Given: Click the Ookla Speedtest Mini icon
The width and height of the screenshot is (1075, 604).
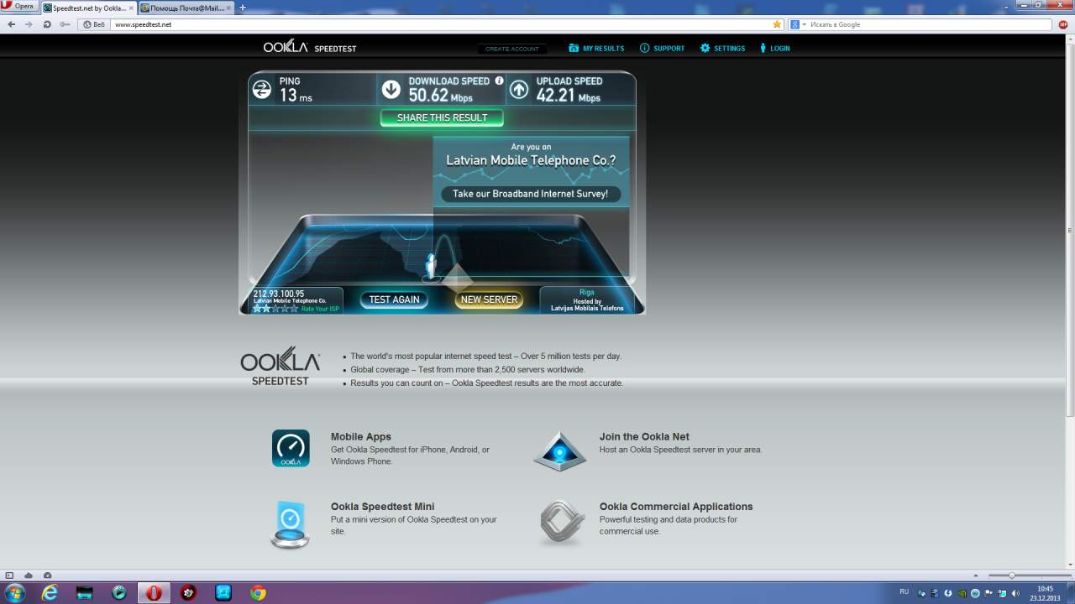Looking at the screenshot, I should click(x=290, y=524).
